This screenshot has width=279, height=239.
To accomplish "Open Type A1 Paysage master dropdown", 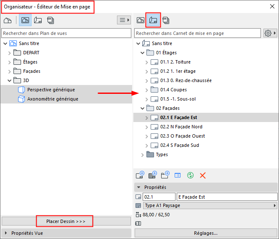I will [210, 205].
